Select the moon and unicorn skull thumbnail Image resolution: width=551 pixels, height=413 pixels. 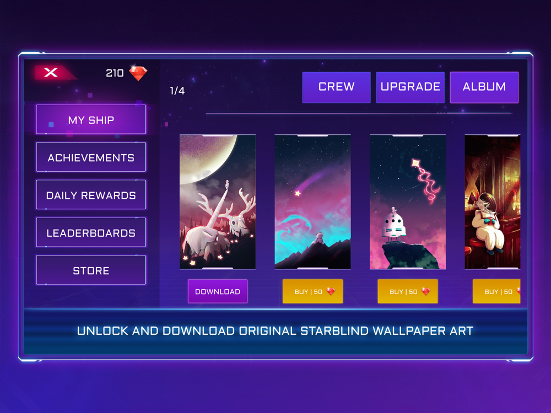pyautogui.click(x=218, y=202)
